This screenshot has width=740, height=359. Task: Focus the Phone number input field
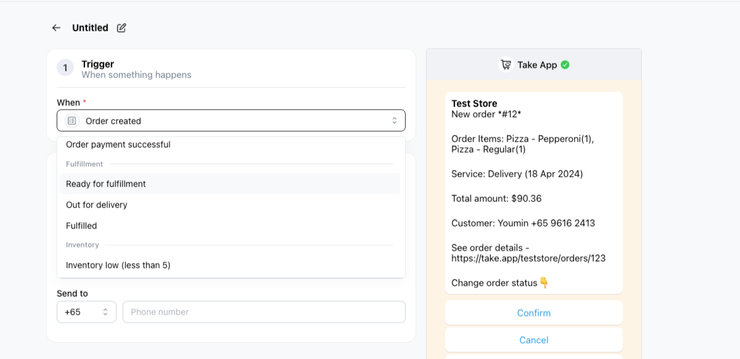click(x=264, y=312)
